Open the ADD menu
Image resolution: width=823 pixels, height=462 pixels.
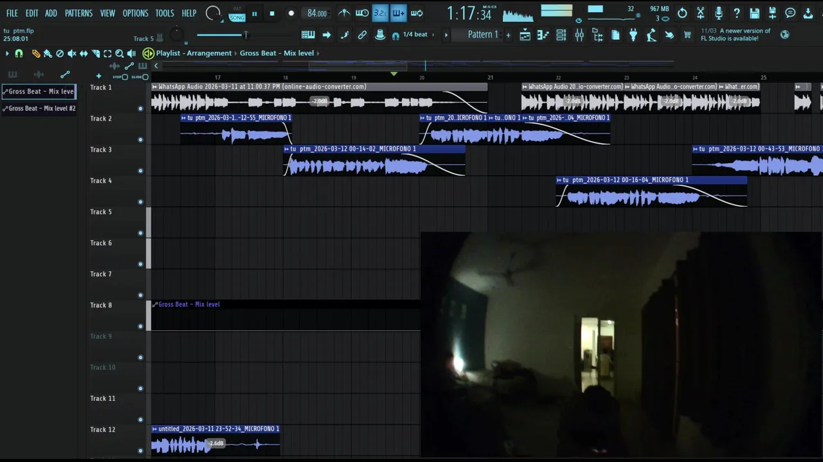click(51, 13)
